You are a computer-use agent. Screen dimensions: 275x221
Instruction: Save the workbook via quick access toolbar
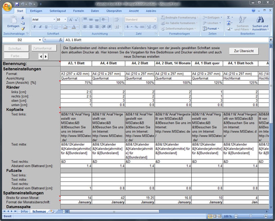pos(17,4)
